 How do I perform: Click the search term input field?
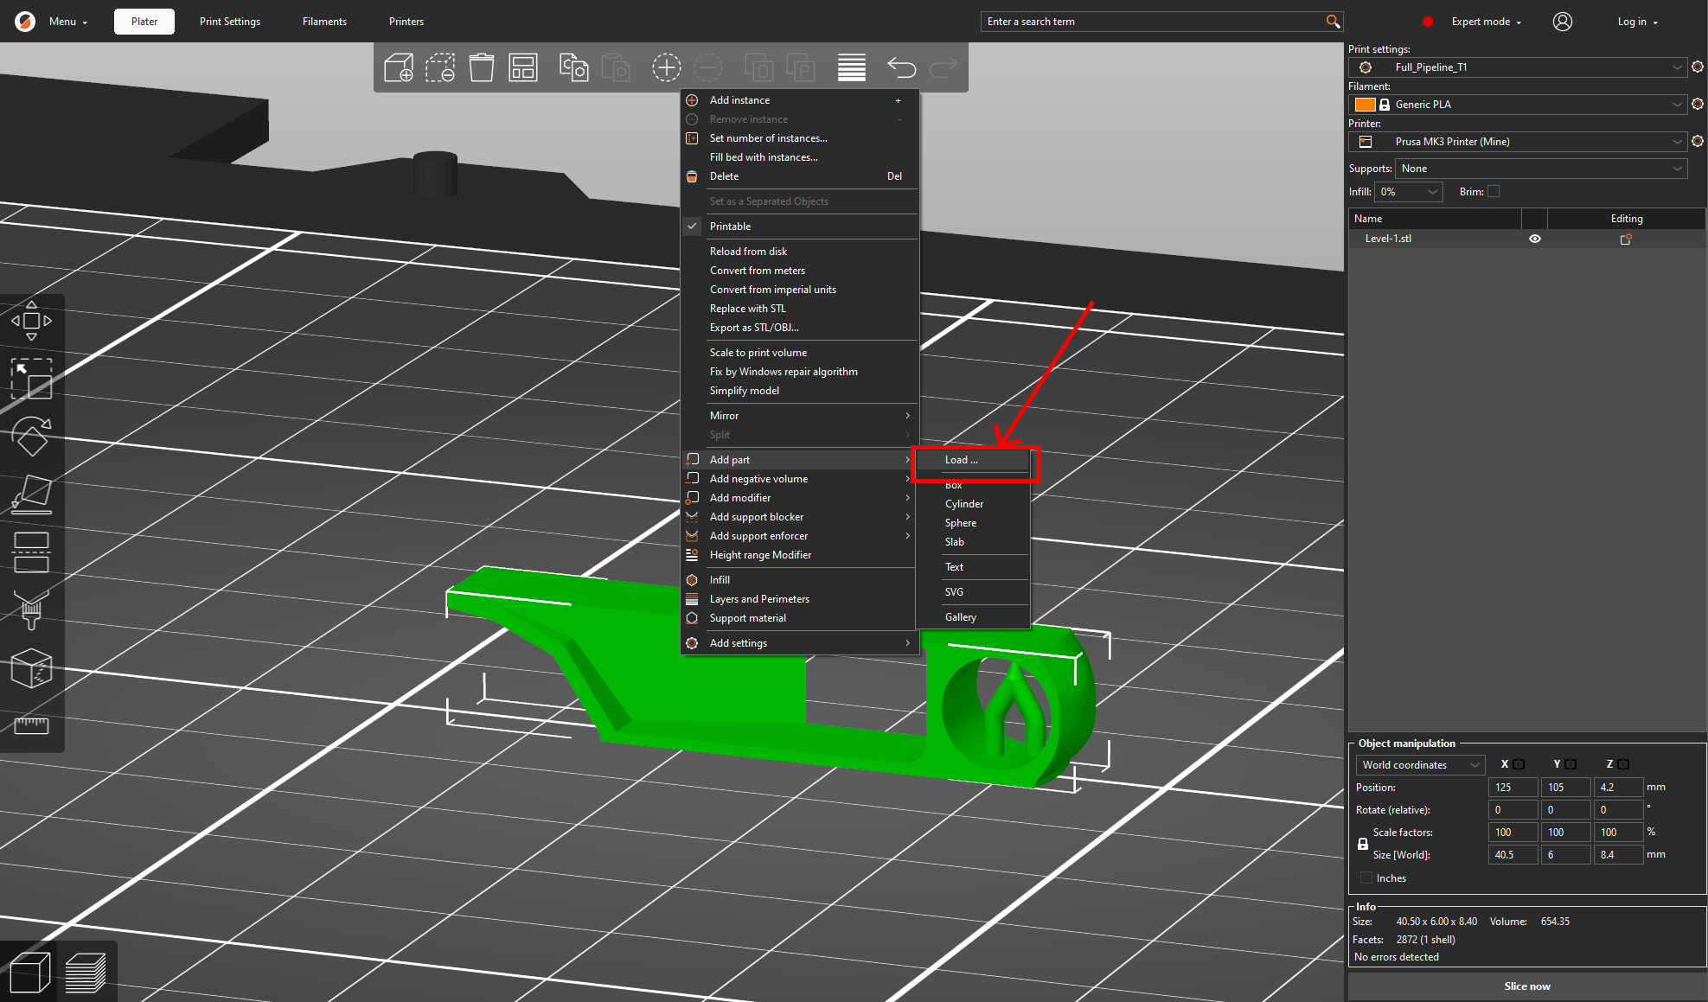[1154, 22]
